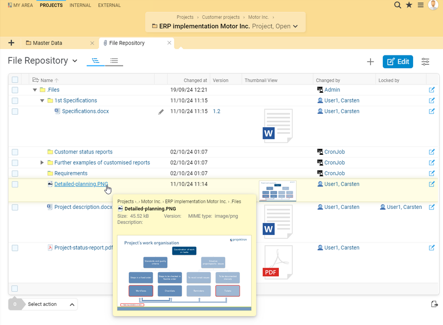Open edit icon for Further examples row
Viewport: 443px width, 325px height.
431,163
